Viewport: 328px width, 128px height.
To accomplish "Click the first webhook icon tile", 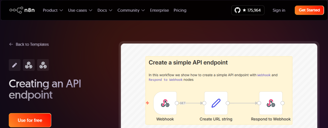I will pyautogui.click(x=29, y=65).
